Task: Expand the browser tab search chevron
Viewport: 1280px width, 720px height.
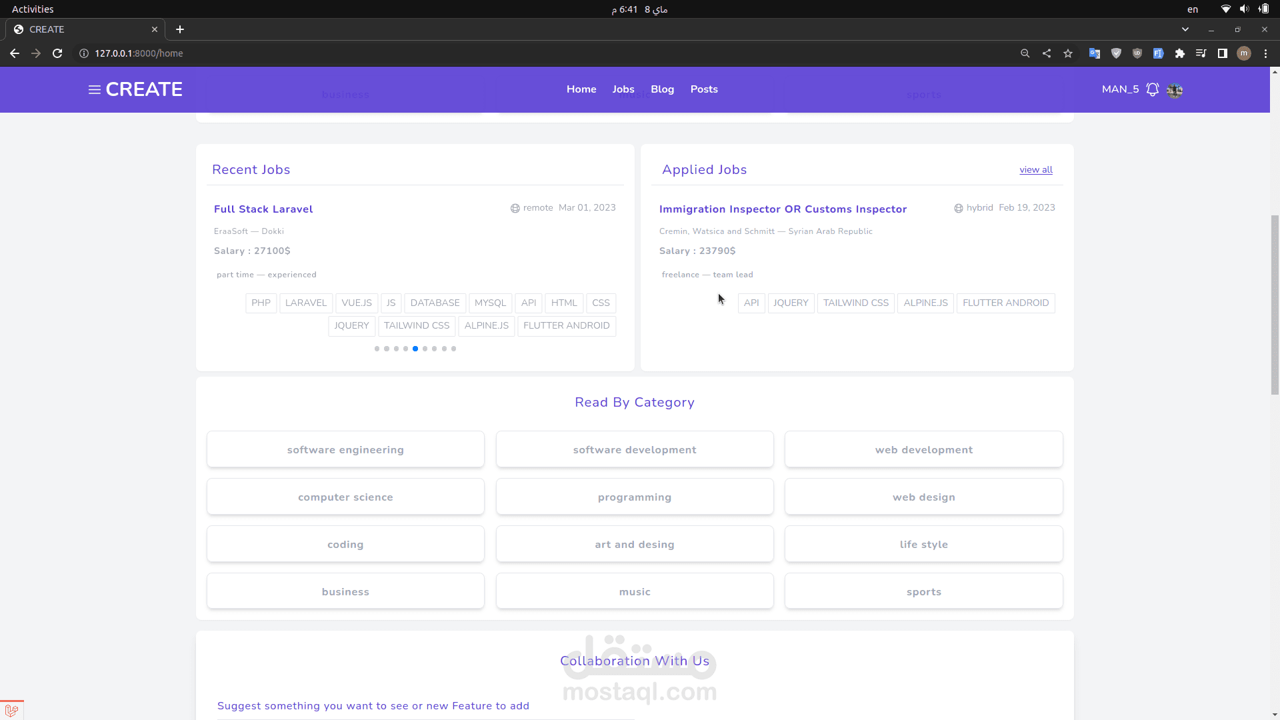Action: tap(1185, 29)
